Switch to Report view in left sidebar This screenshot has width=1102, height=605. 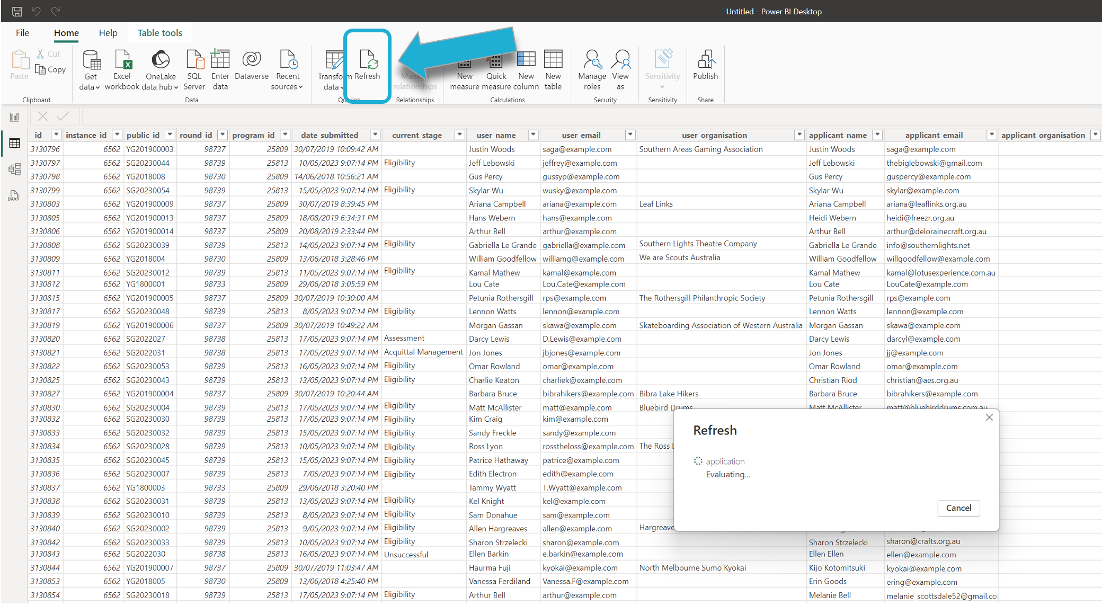(14, 117)
